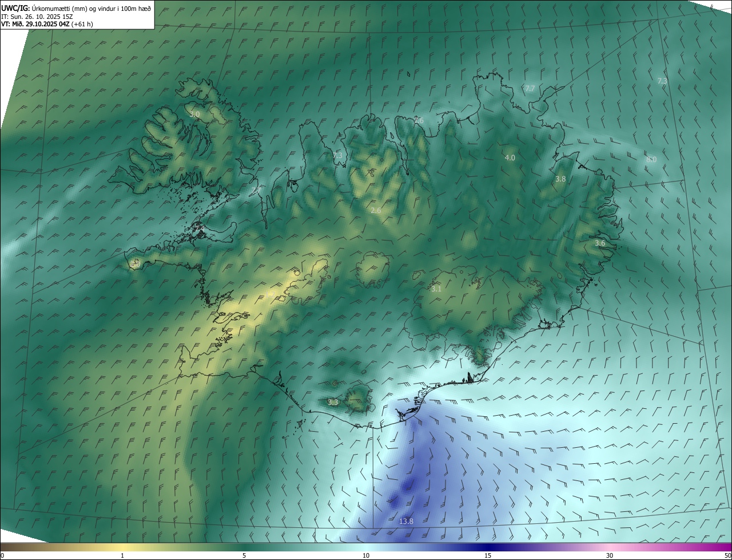The width and height of the screenshot is (732, 560).
Task: Click the 2.6 value label
Action: click(x=376, y=211)
